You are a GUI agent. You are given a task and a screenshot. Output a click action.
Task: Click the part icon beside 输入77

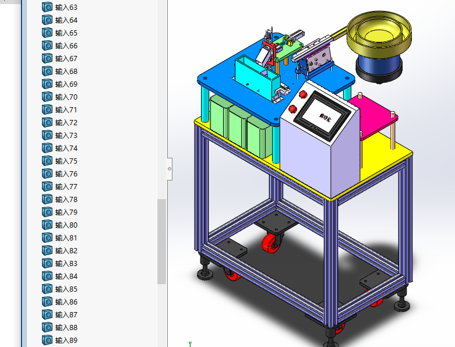pos(47,186)
